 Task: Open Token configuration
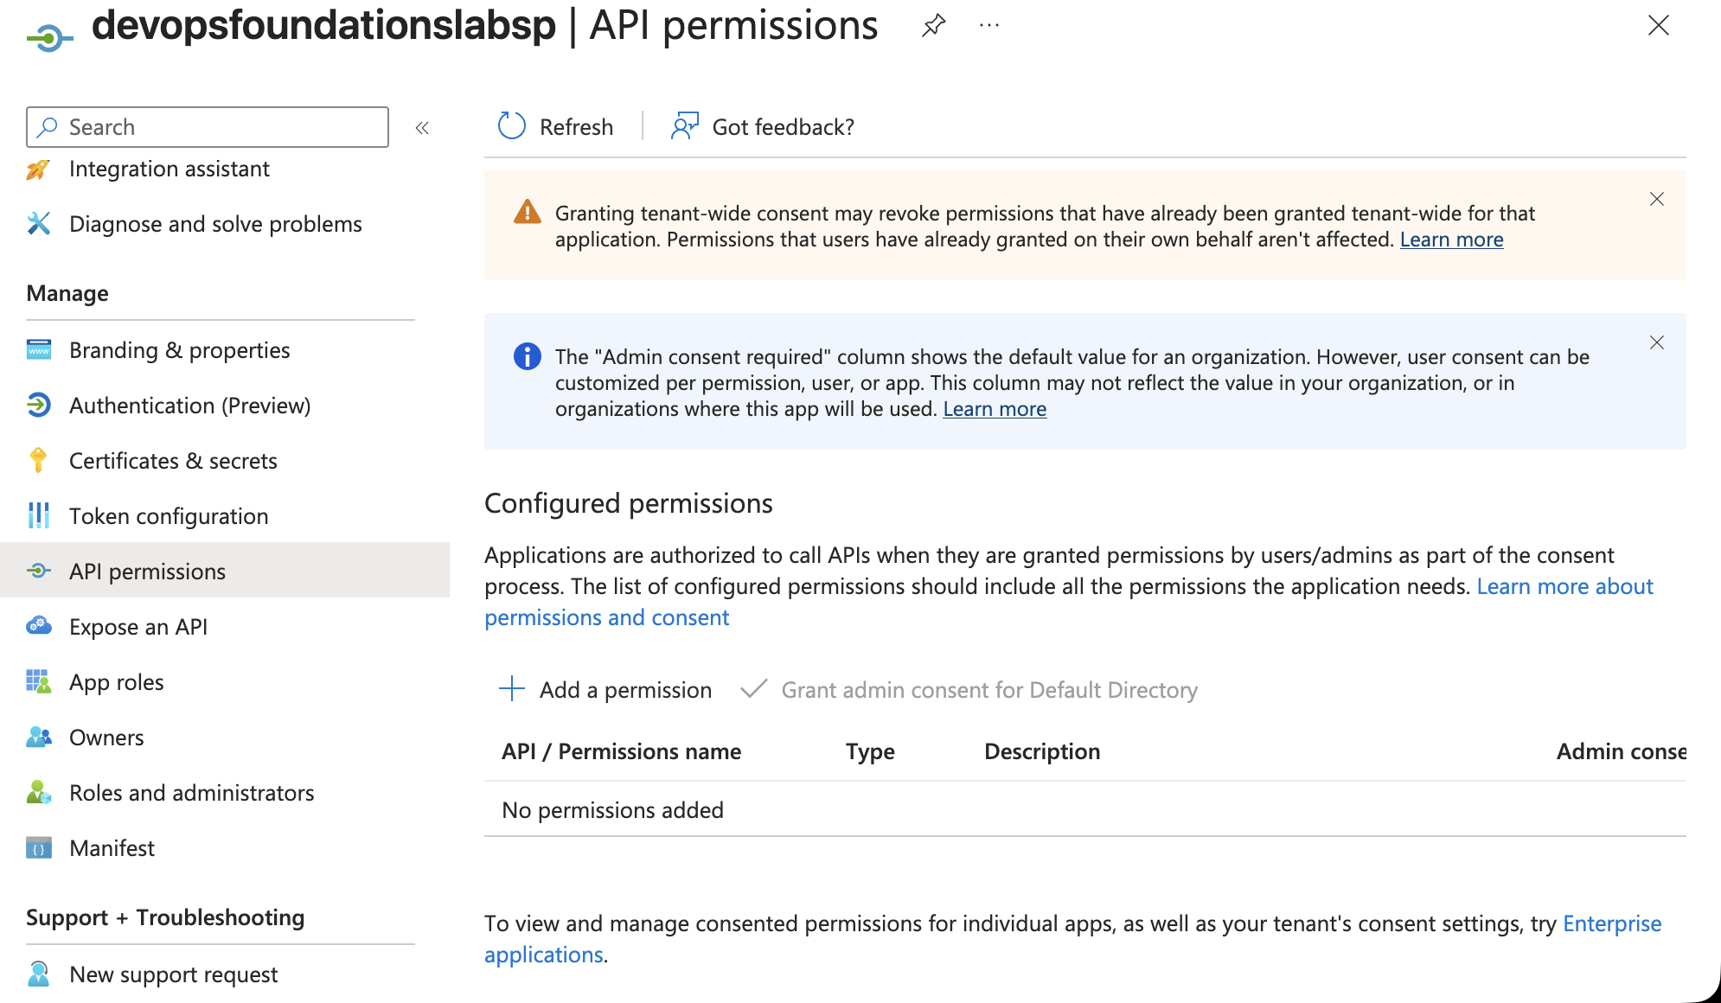[x=169, y=516]
